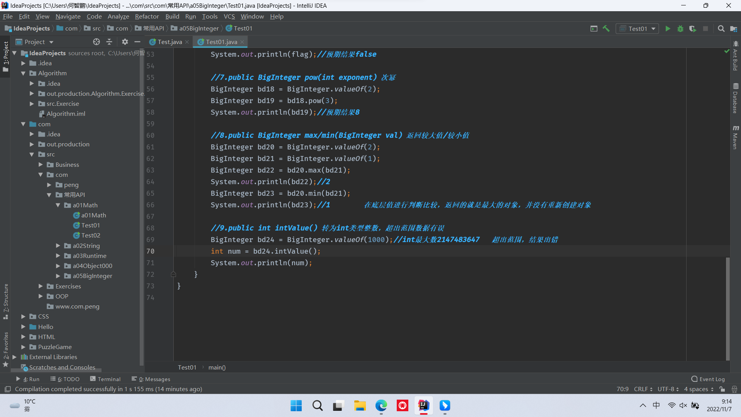Image resolution: width=741 pixels, height=417 pixels.
Task: Toggle the Database side panel
Action: [736, 98]
